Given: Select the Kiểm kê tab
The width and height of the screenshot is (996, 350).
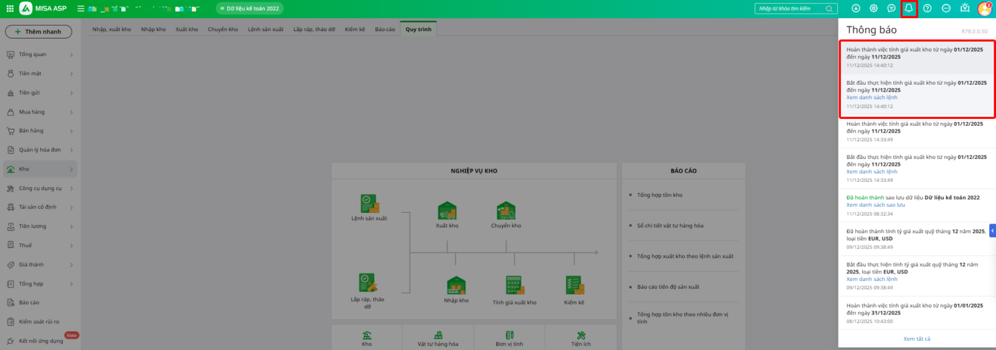Looking at the screenshot, I should point(355,29).
